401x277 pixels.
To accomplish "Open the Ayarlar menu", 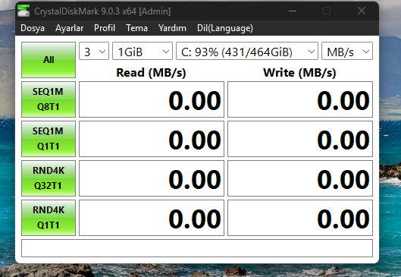I will pyautogui.click(x=69, y=28).
